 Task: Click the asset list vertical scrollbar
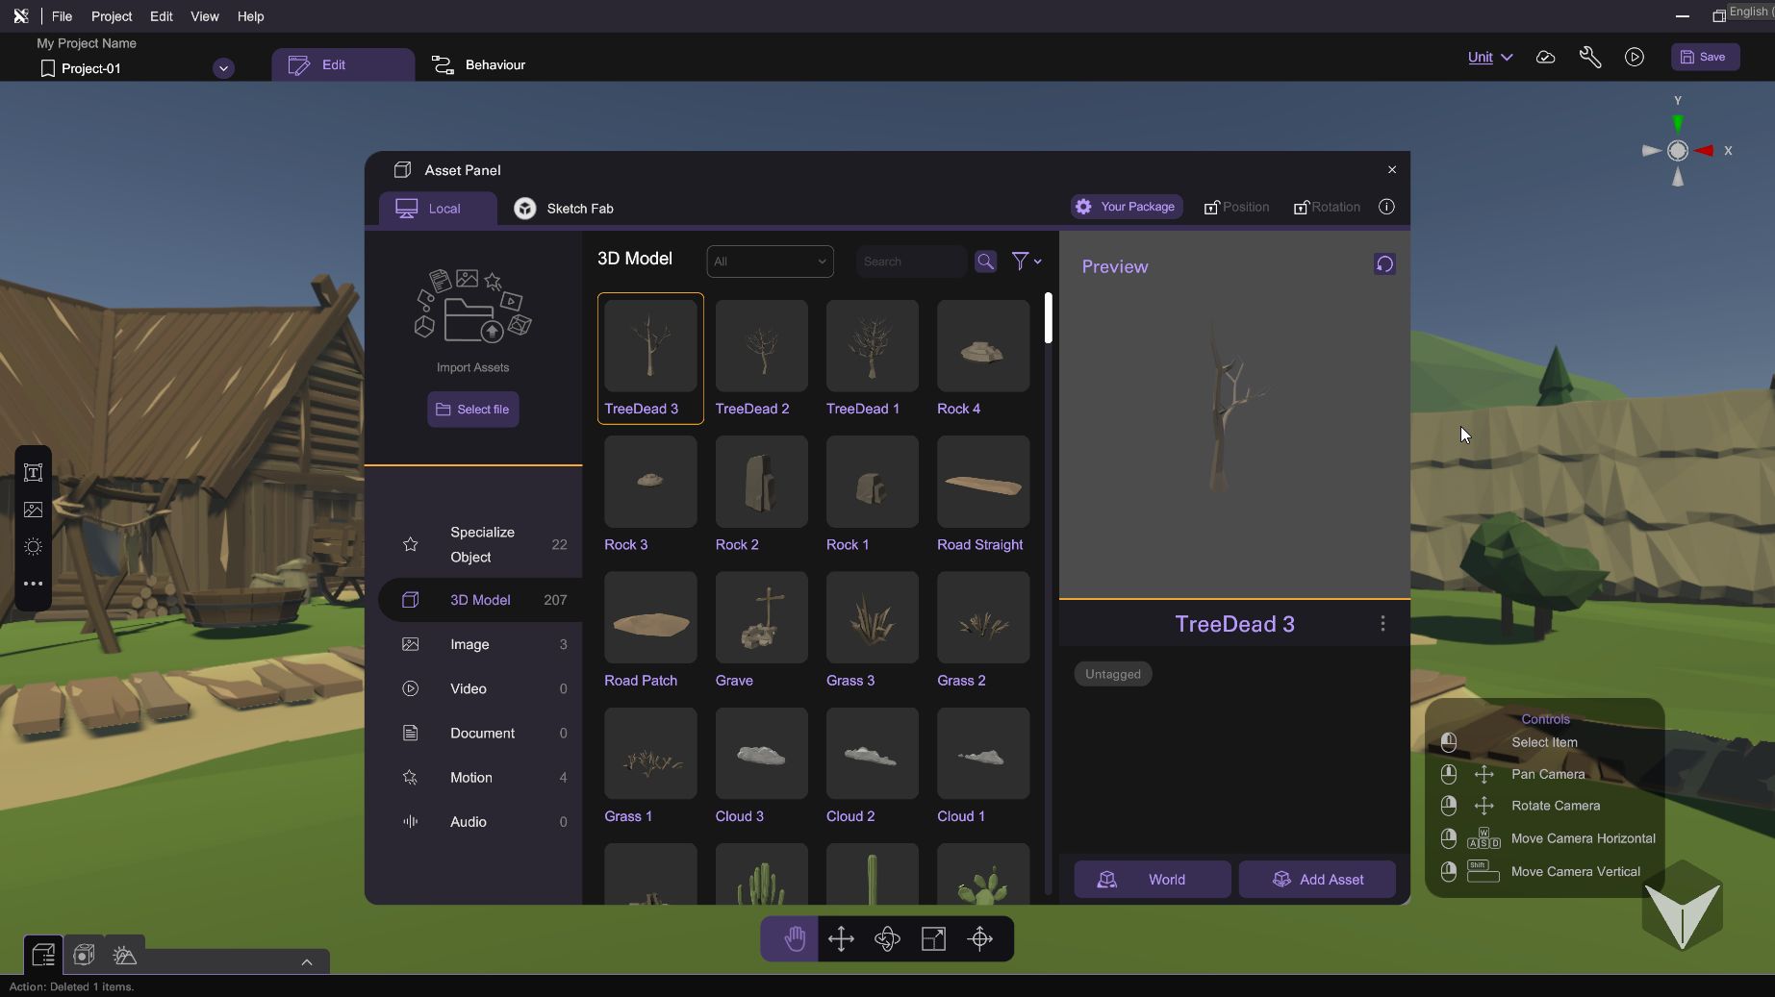tap(1048, 318)
